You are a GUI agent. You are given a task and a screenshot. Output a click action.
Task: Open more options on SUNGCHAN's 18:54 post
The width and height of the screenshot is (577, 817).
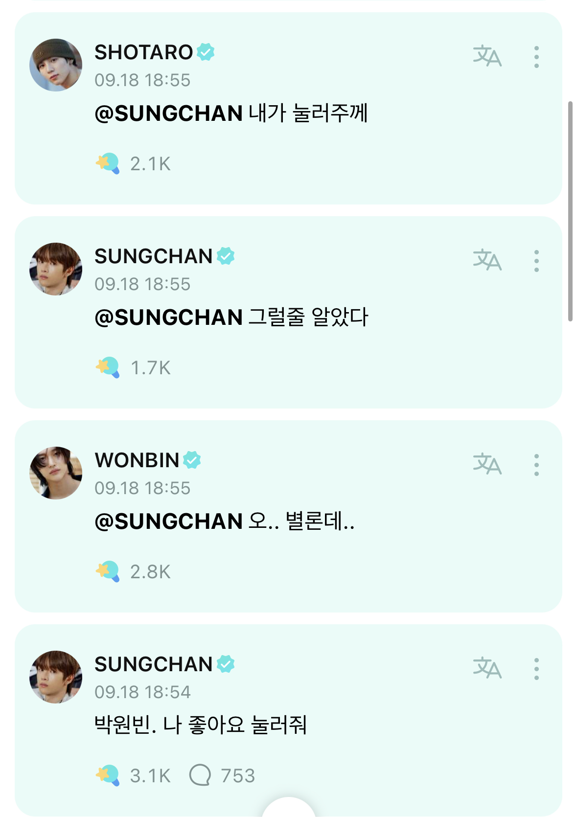[536, 669]
